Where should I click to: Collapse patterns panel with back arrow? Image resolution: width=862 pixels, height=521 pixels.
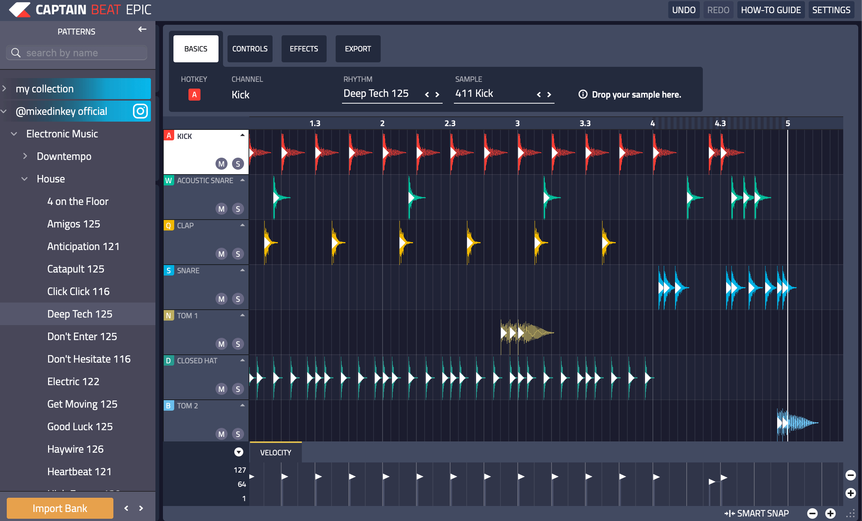coord(142,29)
